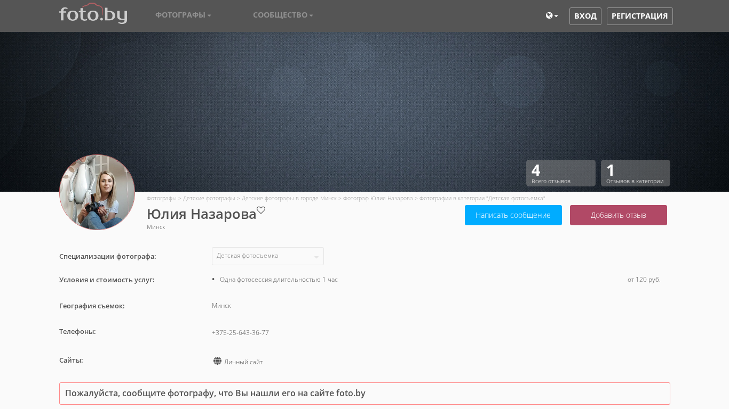Open the globe language selector
729x409 pixels.
pos(551,16)
